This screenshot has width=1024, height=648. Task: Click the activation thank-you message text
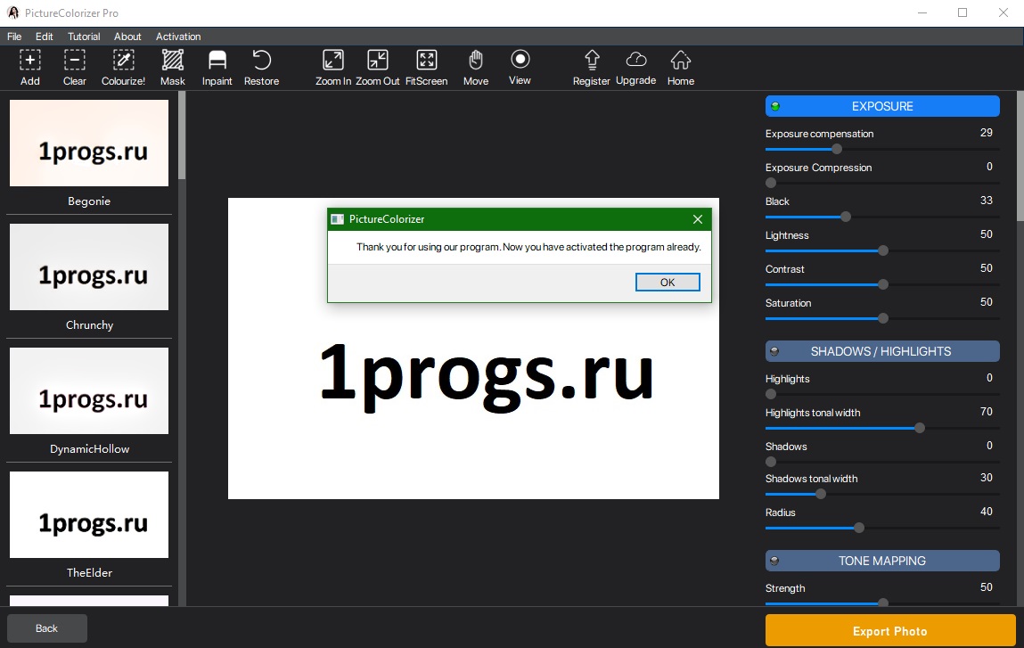[x=528, y=247]
